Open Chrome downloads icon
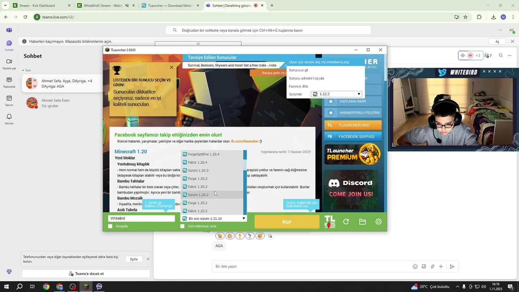 click(x=493, y=17)
